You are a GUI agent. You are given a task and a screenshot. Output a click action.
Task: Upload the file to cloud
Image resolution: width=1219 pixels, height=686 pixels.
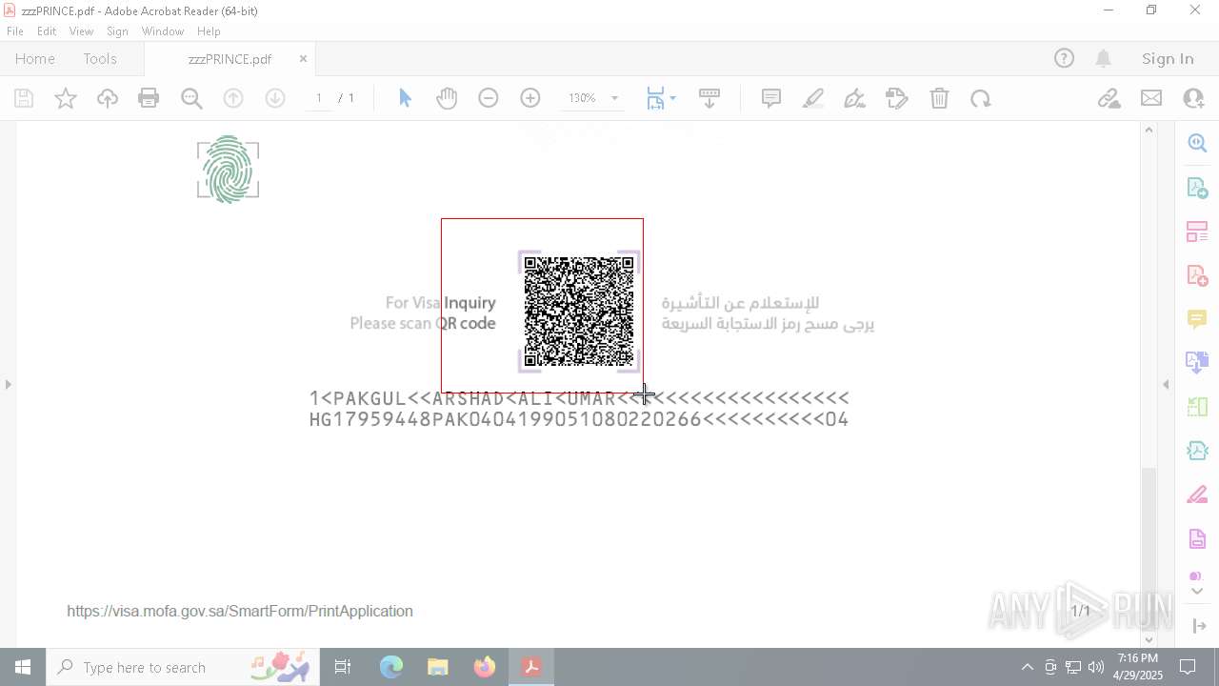coord(108,98)
